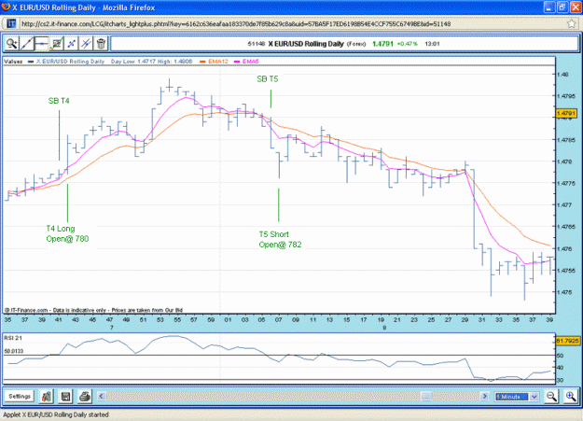Viewport: 583px width, 421px height.
Task: Click the 51148 instrument id in header
Action: [257, 44]
